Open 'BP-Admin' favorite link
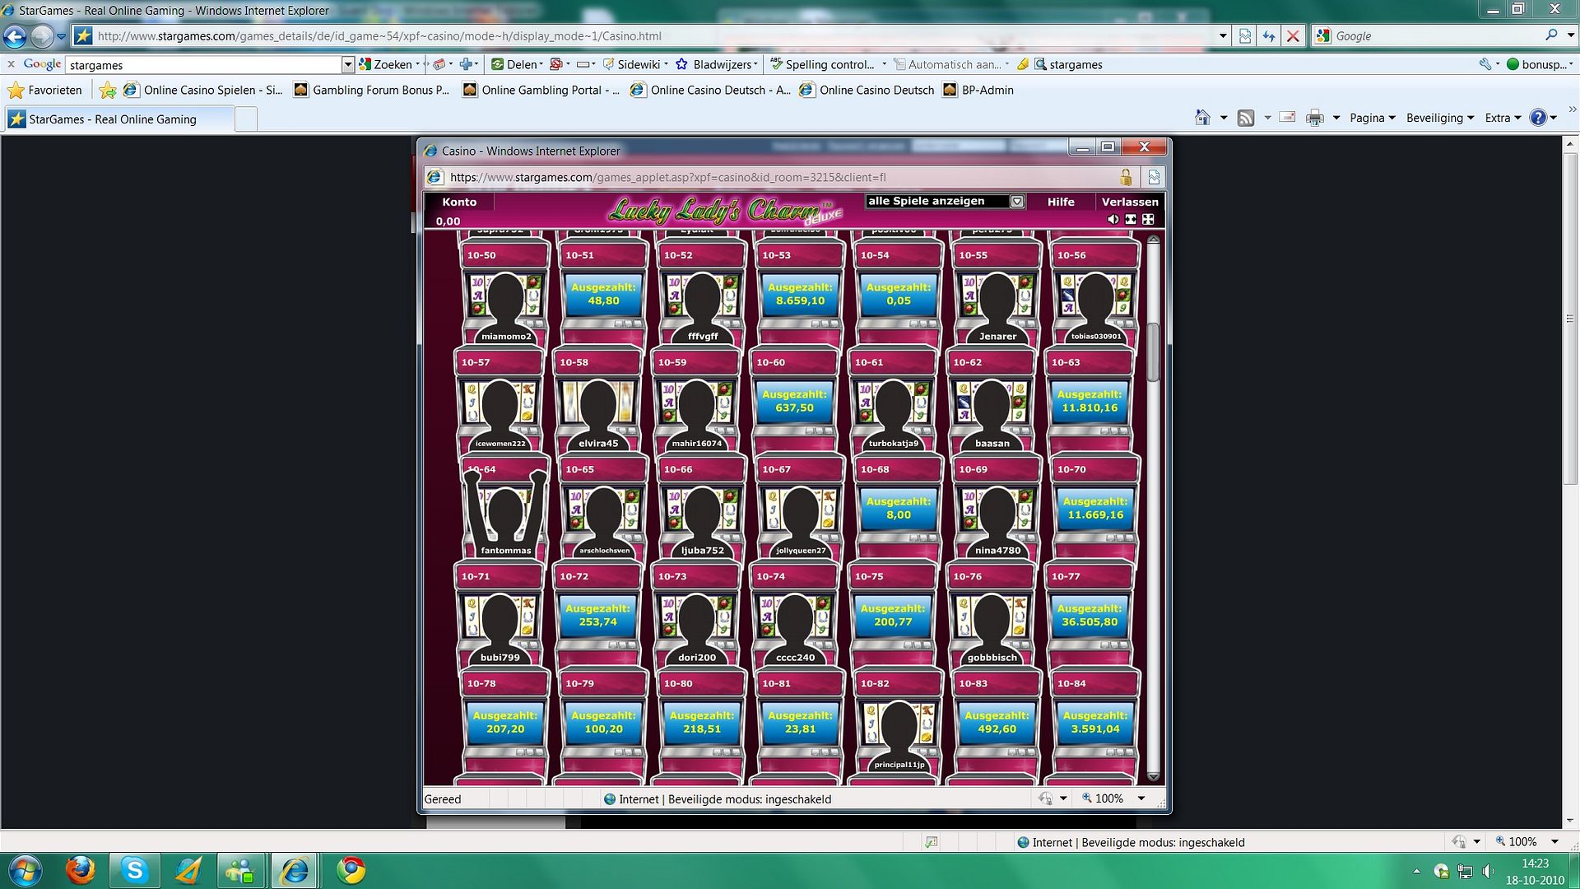 click(978, 90)
